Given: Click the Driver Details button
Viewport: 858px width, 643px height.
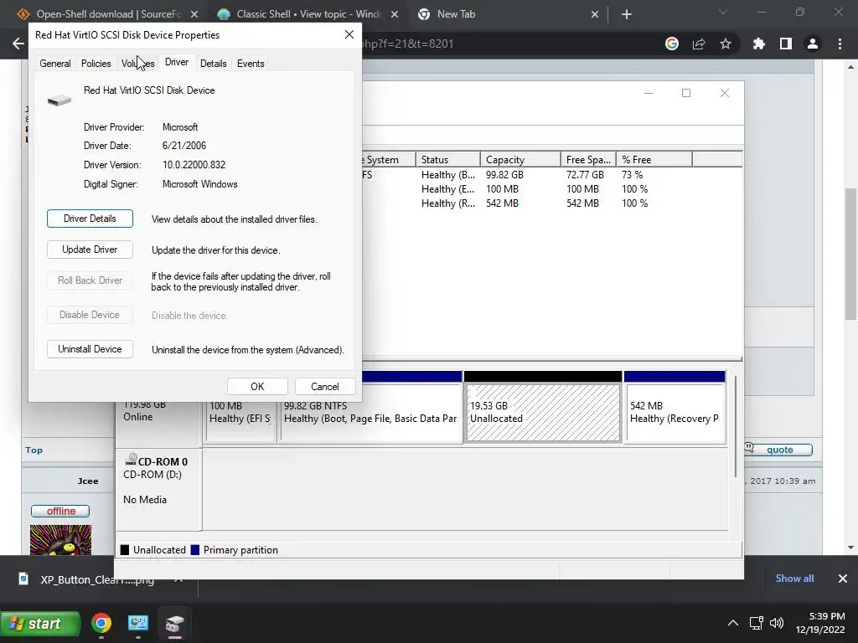Looking at the screenshot, I should 90,219.
